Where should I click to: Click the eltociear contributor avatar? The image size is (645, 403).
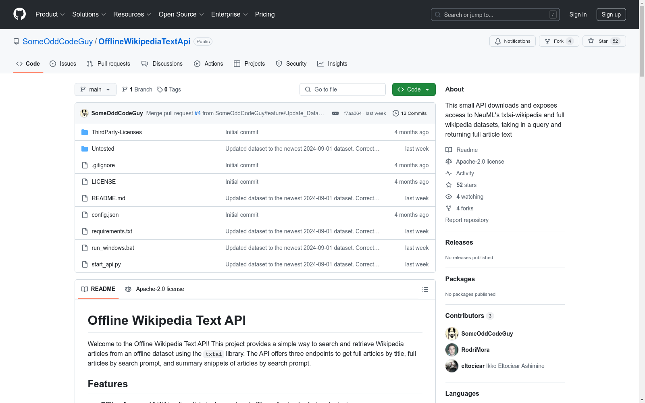(452, 366)
